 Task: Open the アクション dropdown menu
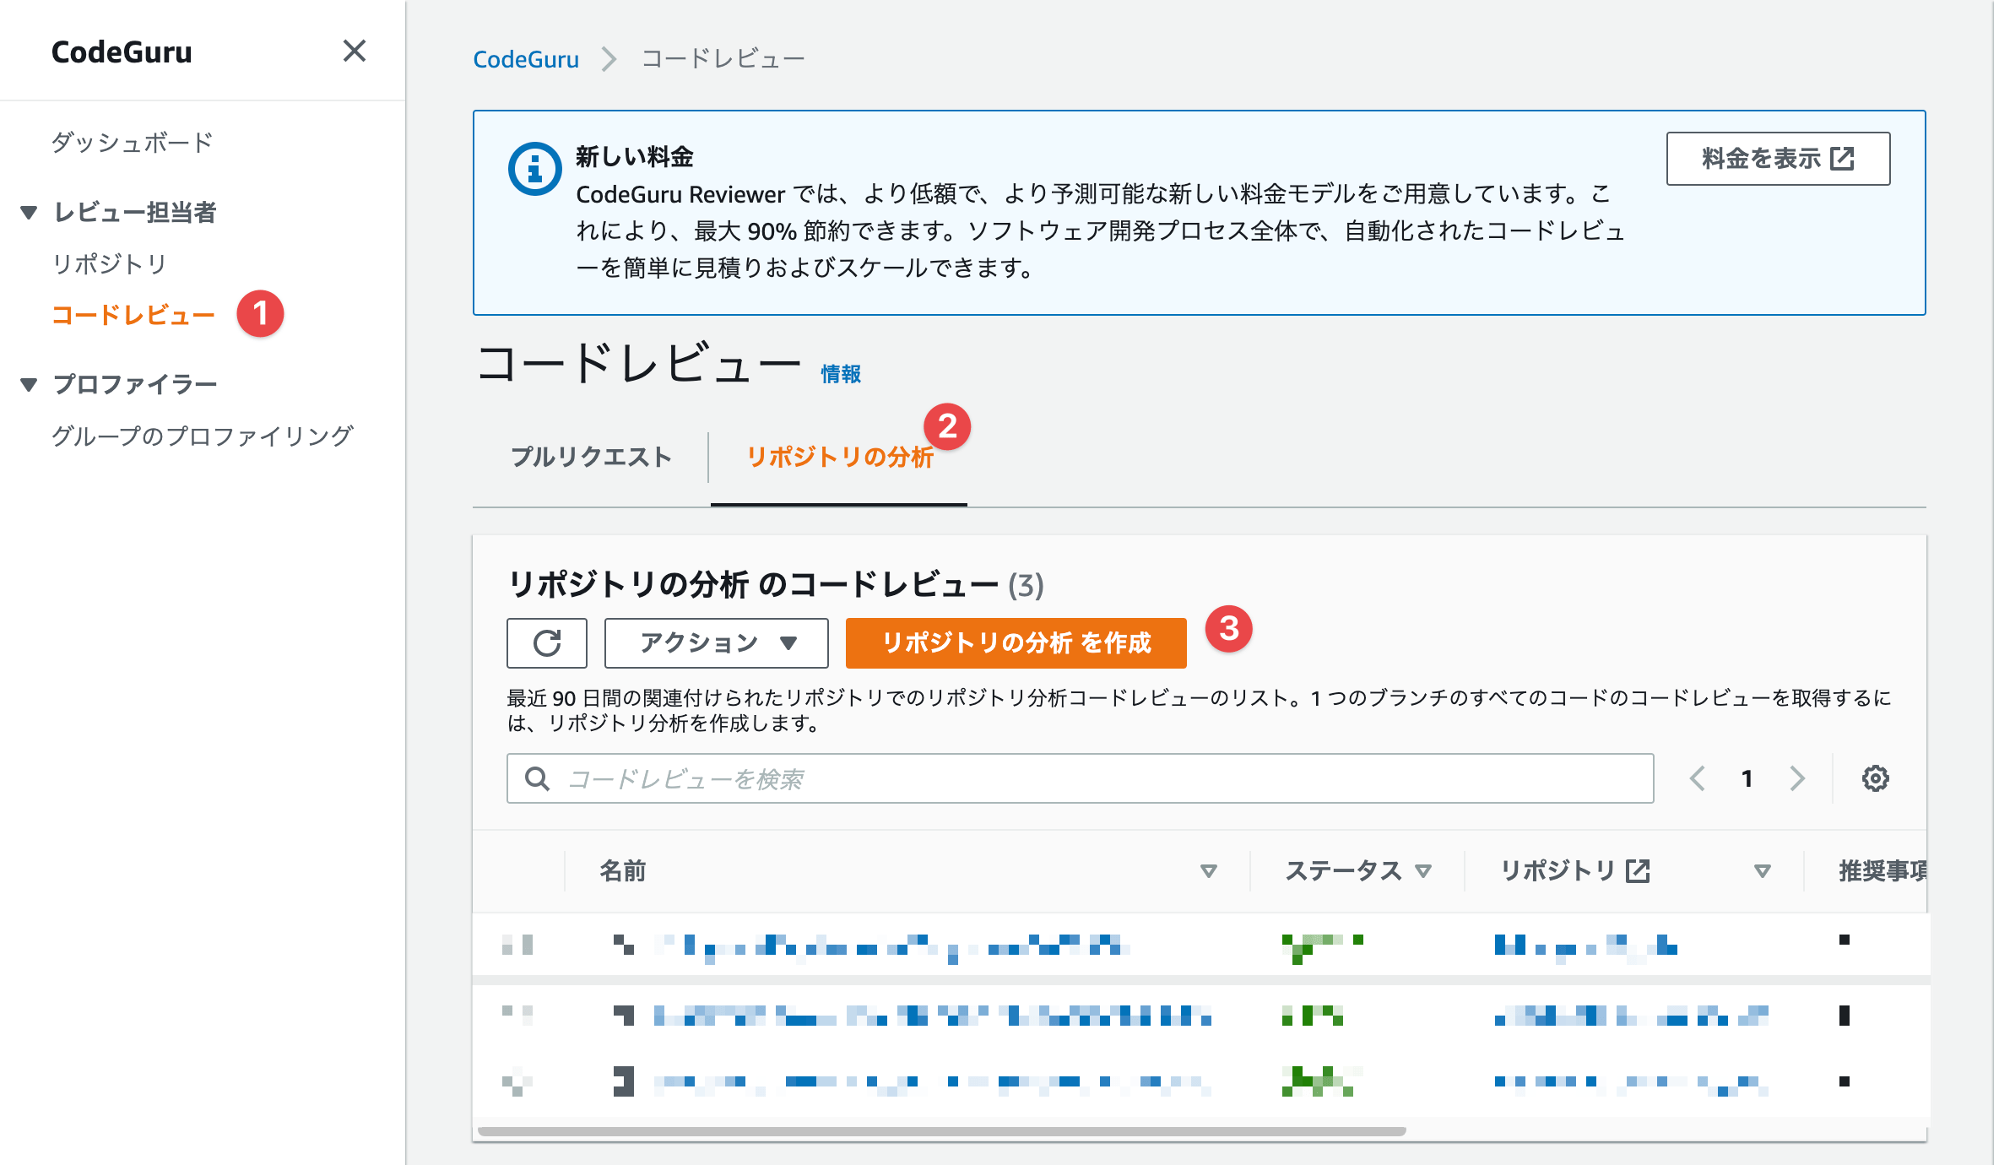coord(716,642)
